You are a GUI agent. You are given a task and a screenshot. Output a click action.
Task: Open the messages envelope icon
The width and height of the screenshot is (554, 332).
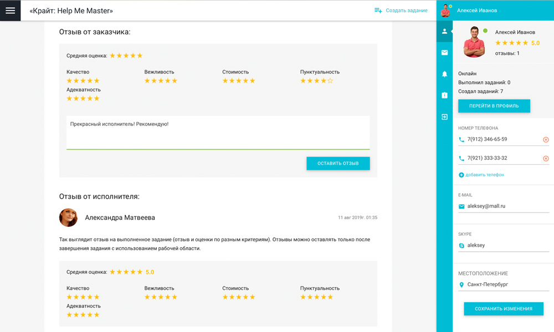click(444, 53)
